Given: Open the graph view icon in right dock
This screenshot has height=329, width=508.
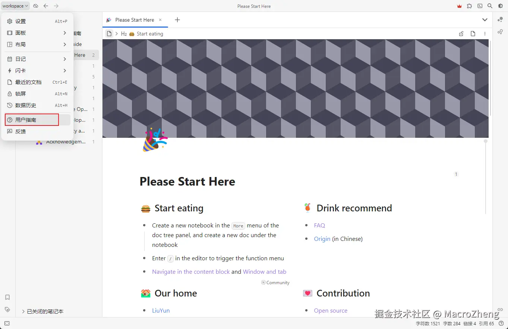Looking at the screenshot, I should [x=500, y=19].
